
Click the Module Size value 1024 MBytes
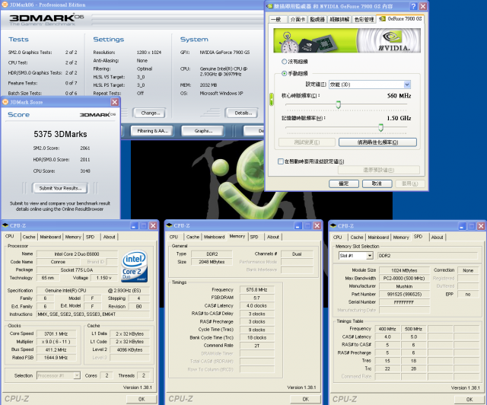(x=404, y=270)
